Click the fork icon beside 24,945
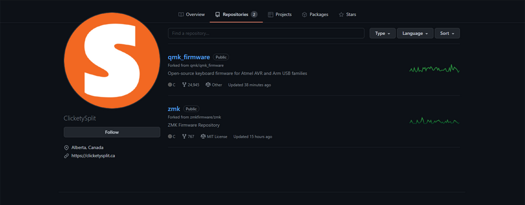Image resolution: width=525 pixels, height=205 pixels. pos(184,85)
